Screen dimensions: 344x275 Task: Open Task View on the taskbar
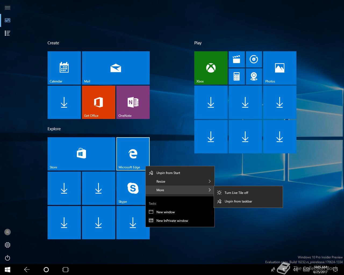point(66,270)
